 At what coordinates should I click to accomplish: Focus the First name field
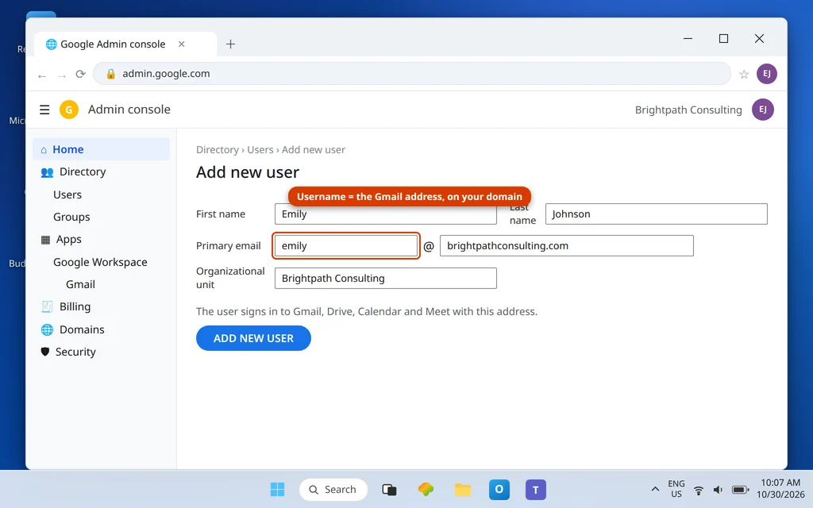[386, 214]
